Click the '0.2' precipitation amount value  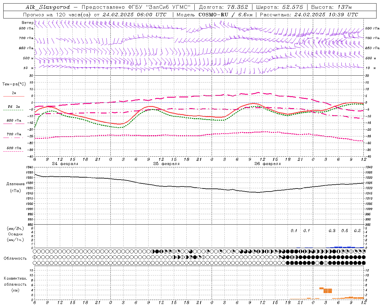pos(357,231)
